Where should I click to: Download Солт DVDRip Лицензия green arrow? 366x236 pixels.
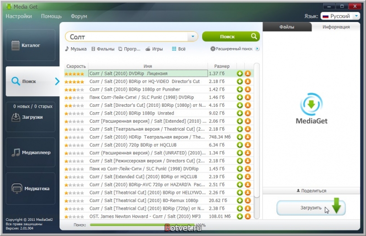[x=240, y=73]
